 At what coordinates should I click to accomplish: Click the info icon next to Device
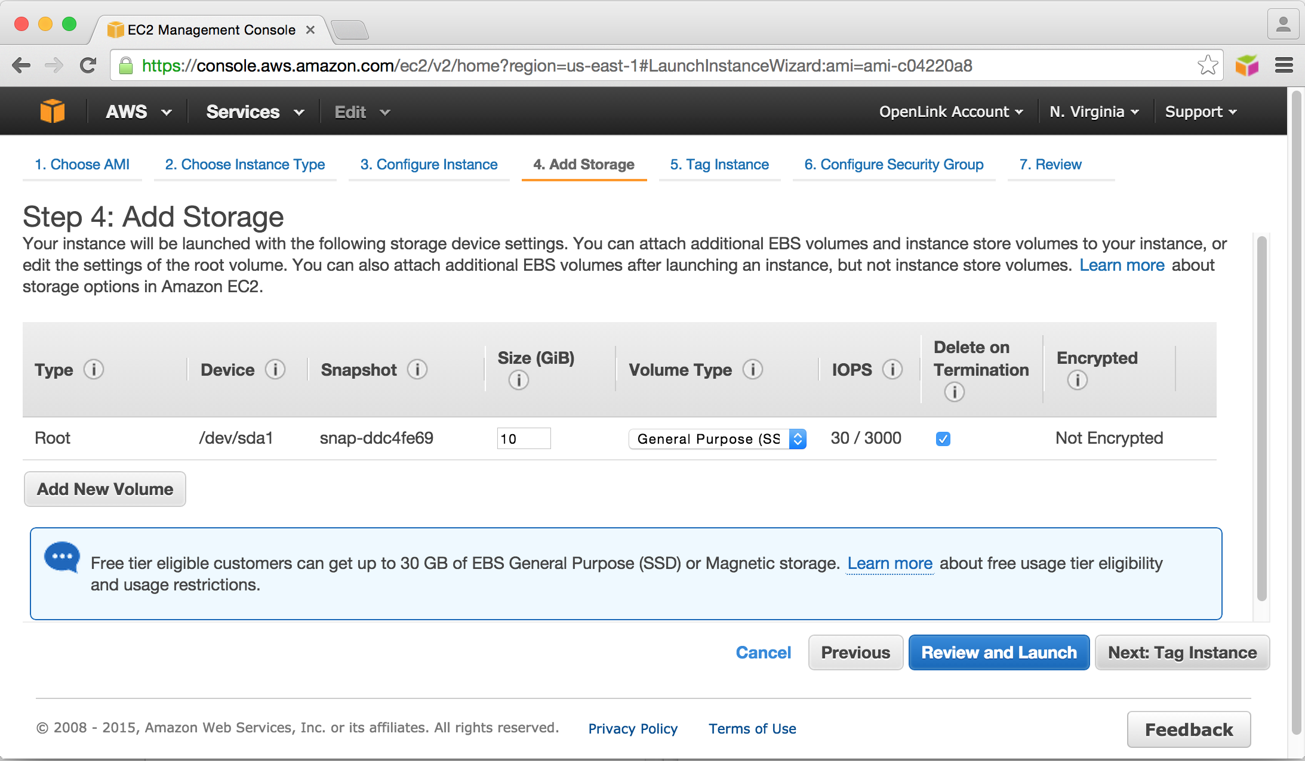pyautogui.click(x=275, y=370)
